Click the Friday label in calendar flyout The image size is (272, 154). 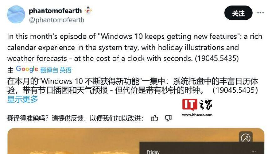[153, 152]
